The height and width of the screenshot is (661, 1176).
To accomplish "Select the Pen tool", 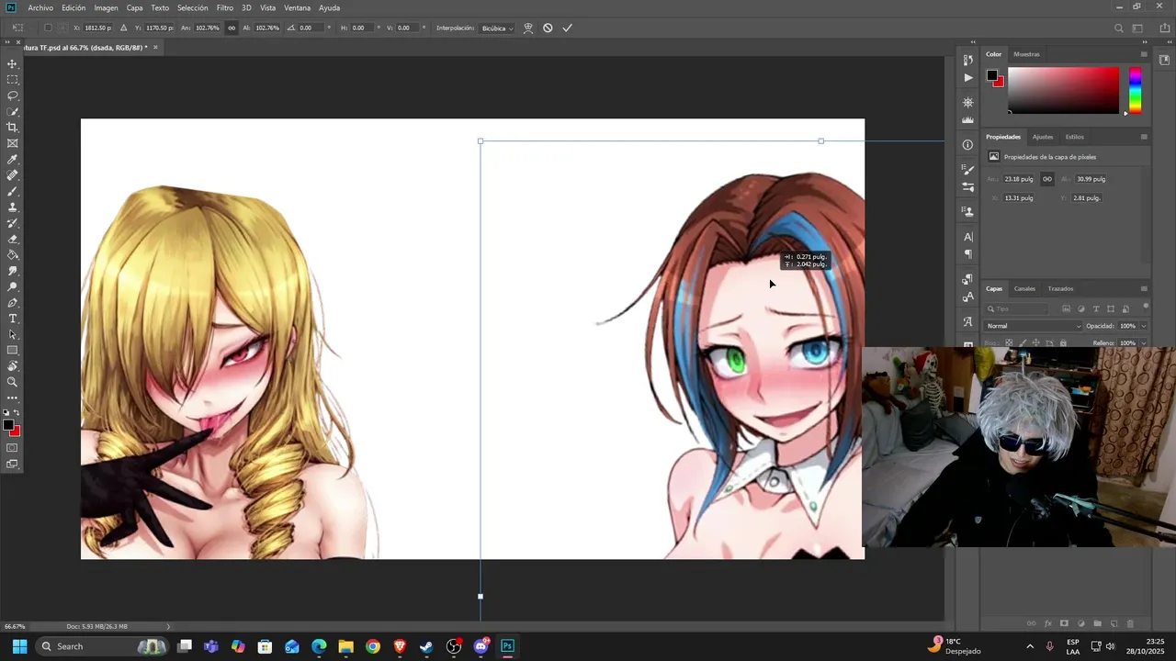I will (13, 303).
